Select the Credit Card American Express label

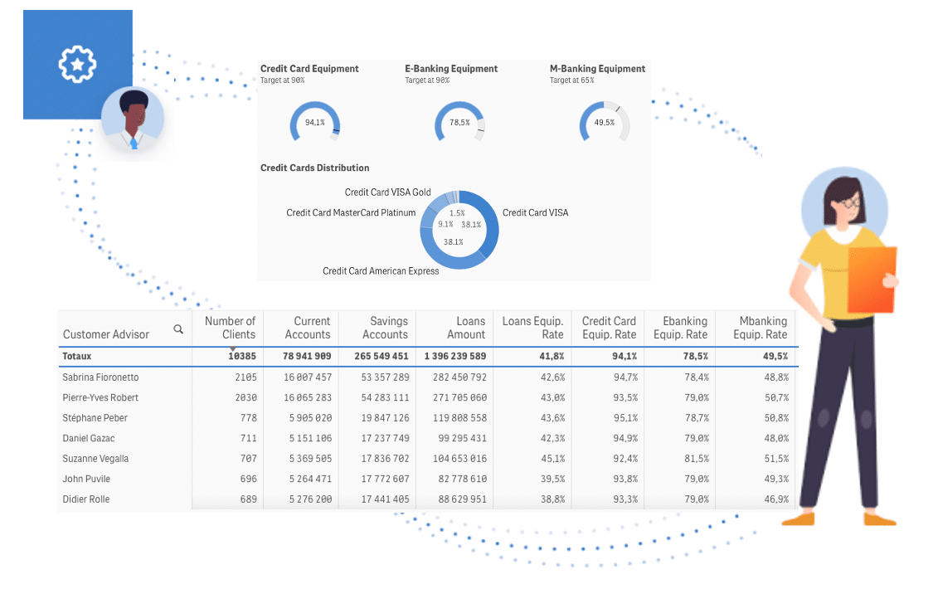pos(381,270)
